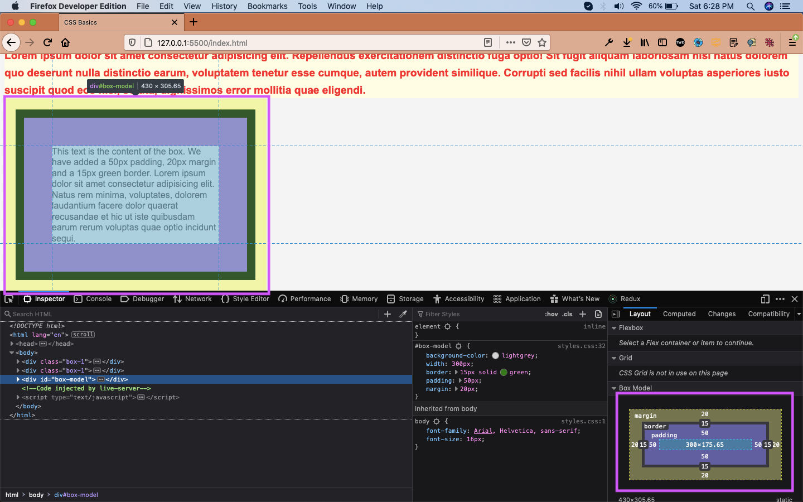Expand margin shorthand property
Image resolution: width=803 pixels, height=502 pixels.
click(456, 389)
